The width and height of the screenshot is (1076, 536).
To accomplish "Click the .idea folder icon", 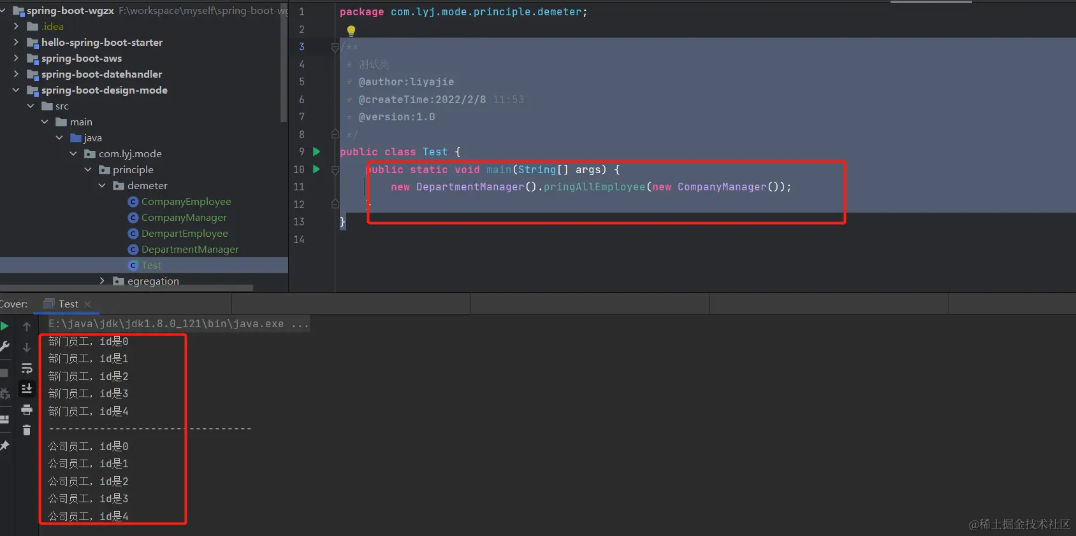I will (33, 27).
